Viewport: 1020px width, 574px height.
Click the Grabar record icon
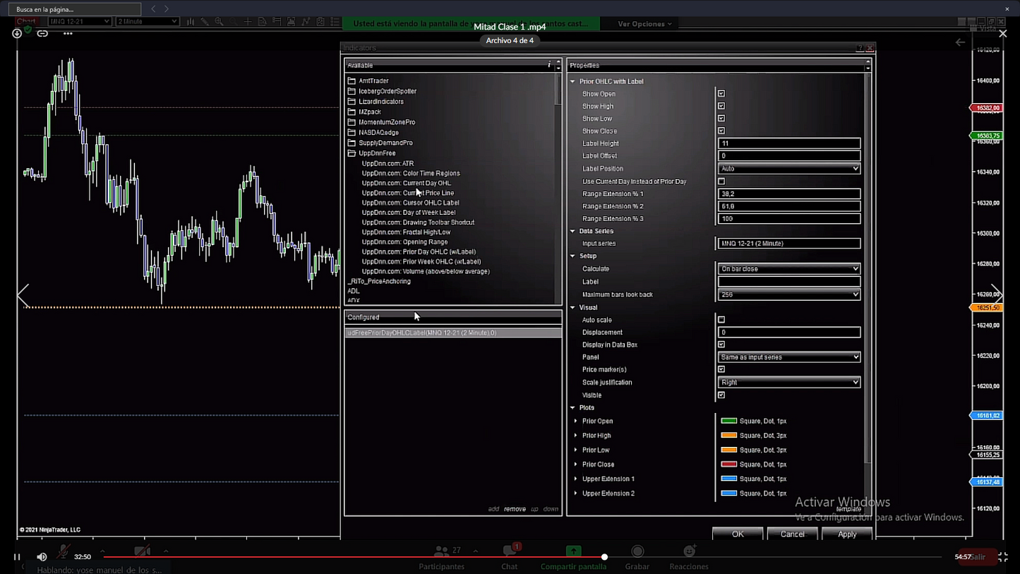pos(637,551)
